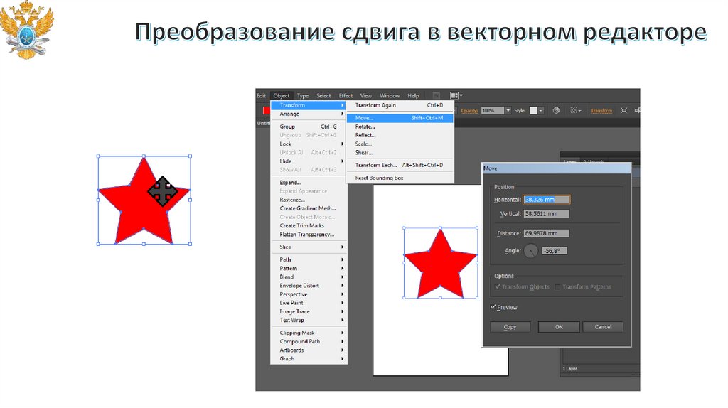Expand the Lock submenu
This screenshot has width=728, height=408.
309,144
